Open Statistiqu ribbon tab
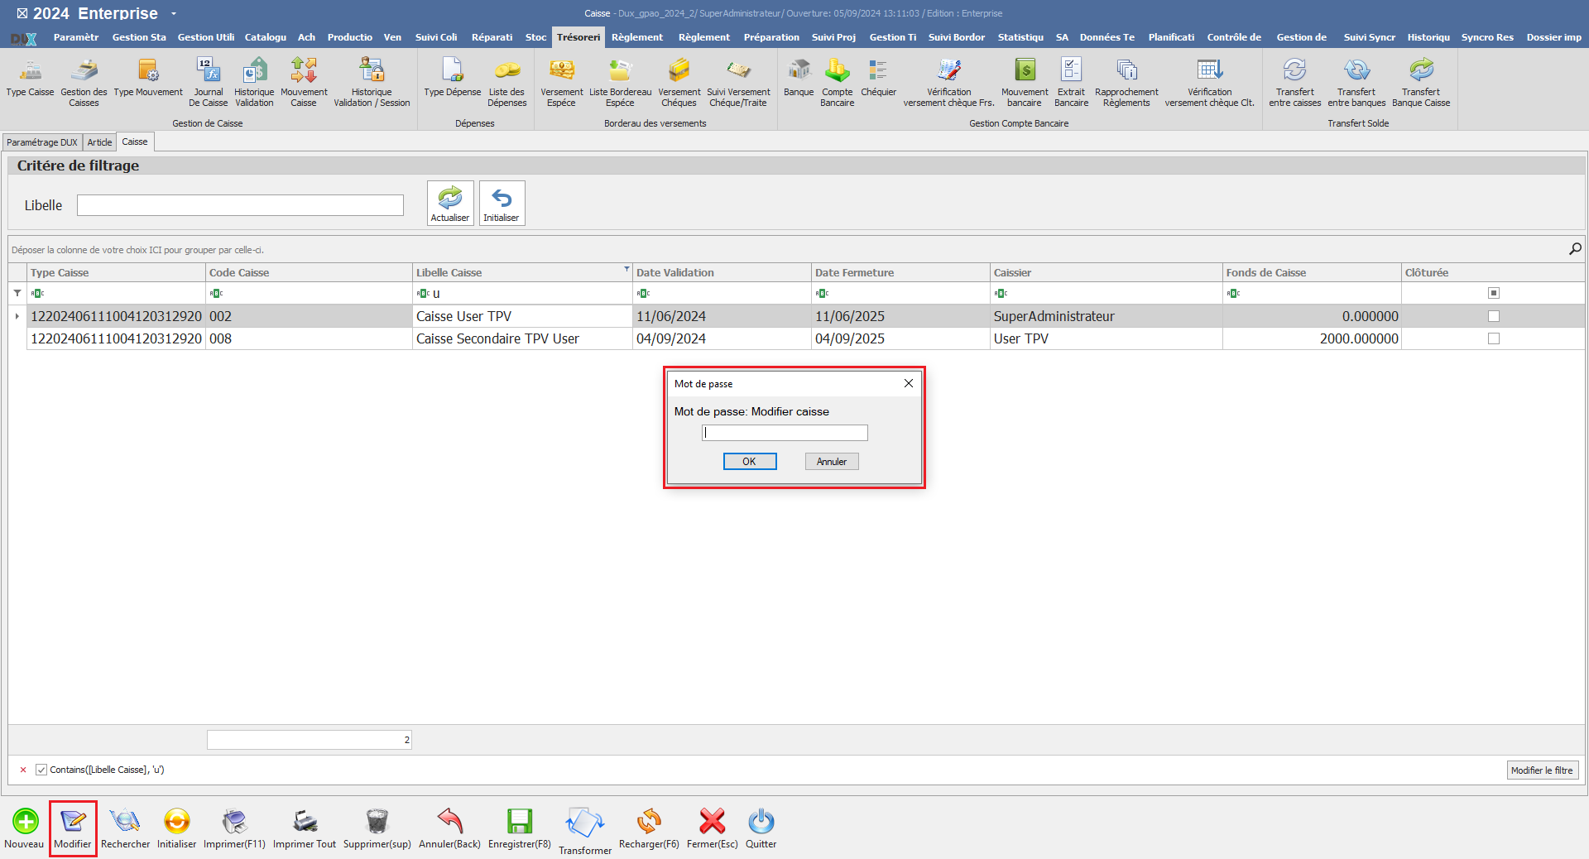The height and width of the screenshot is (859, 1589). pos(1020,37)
